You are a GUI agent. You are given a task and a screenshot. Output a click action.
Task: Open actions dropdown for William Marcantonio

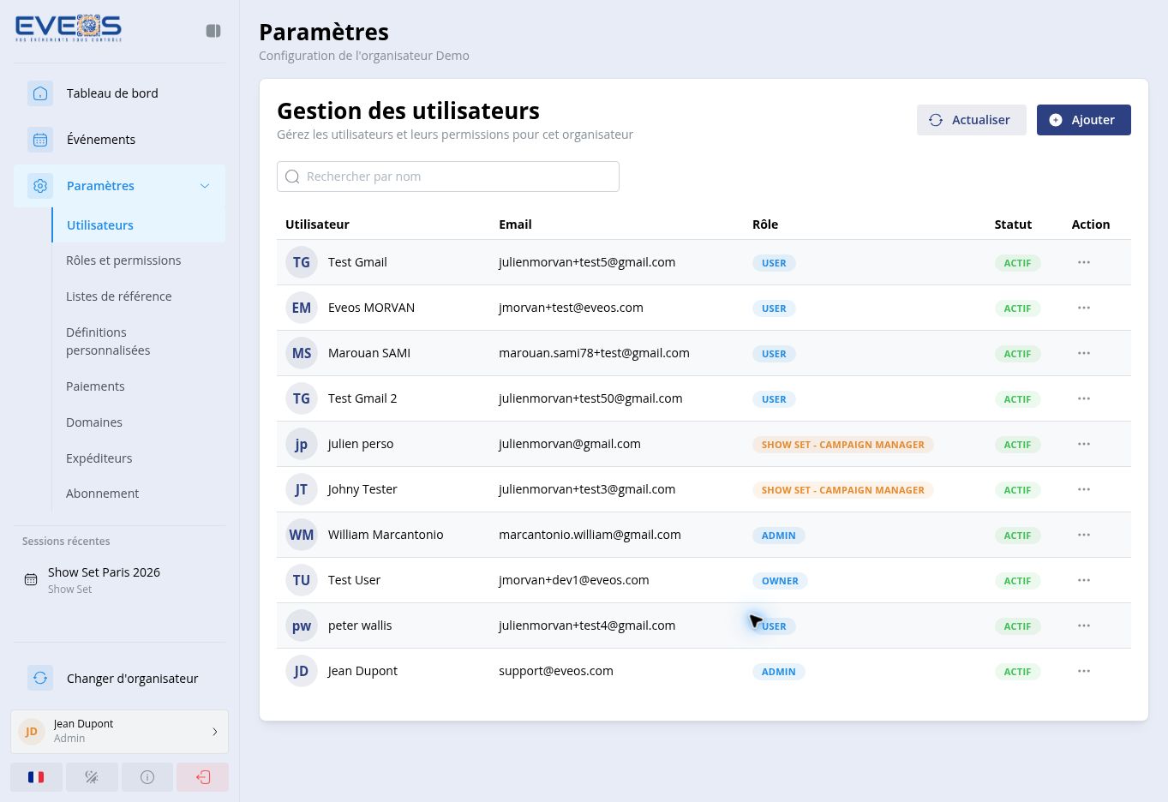pyautogui.click(x=1084, y=535)
